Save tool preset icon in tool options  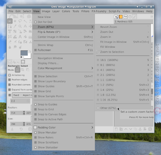point(12,129)
